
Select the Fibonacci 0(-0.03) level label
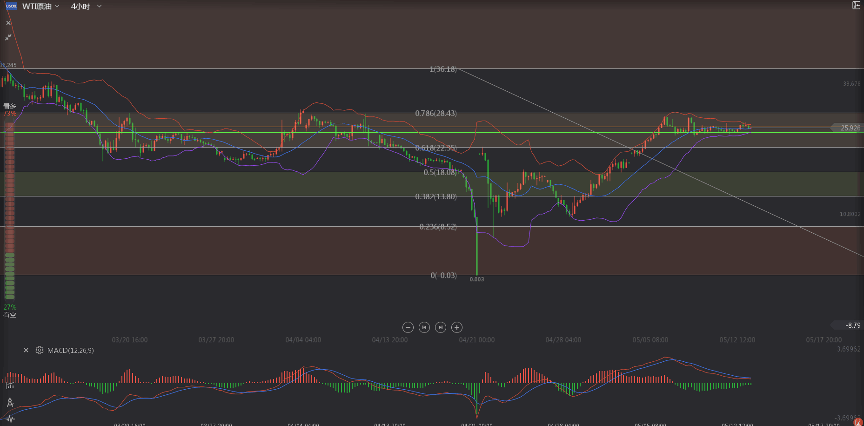(x=443, y=276)
